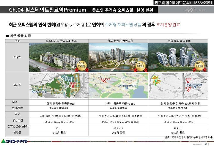Select the slide title Ch.04 힐스테이트판교역Premium

(x=48, y=10)
